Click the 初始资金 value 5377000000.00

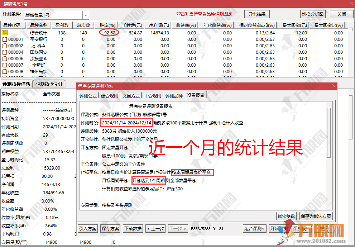click(x=59, y=119)
